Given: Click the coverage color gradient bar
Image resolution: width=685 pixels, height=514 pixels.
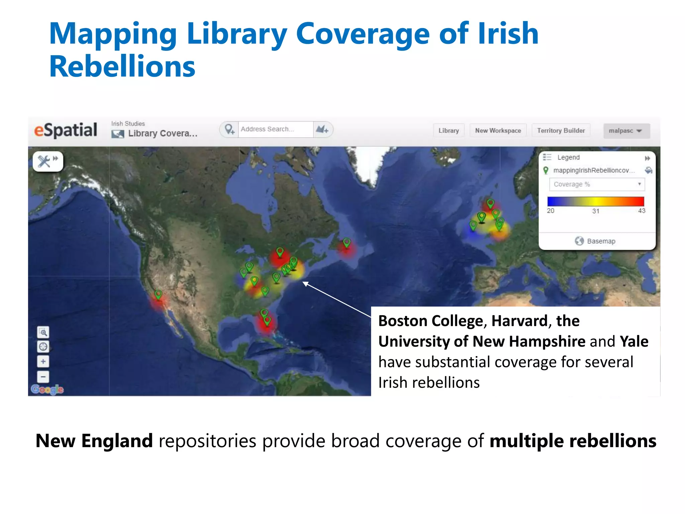Looking at the screenshot, I should (595, 201).
